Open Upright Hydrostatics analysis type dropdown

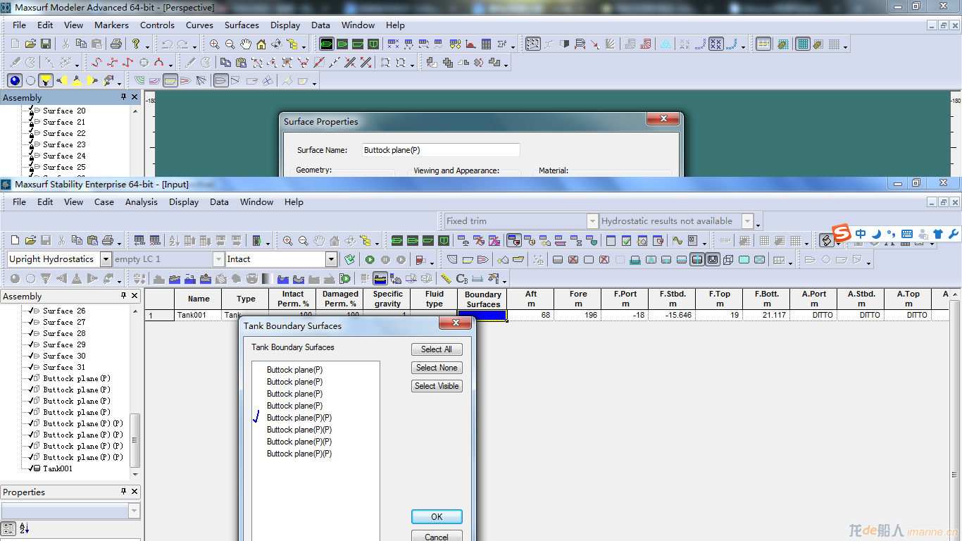tap(106, 259)
